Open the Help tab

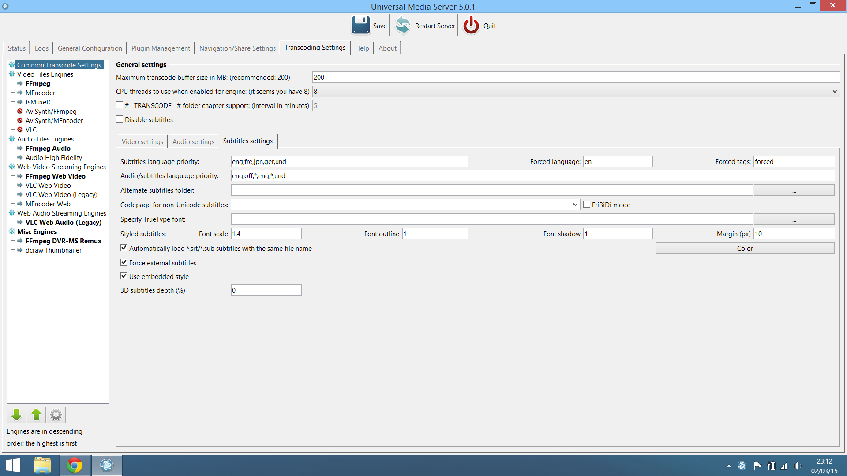coord(362,48)
